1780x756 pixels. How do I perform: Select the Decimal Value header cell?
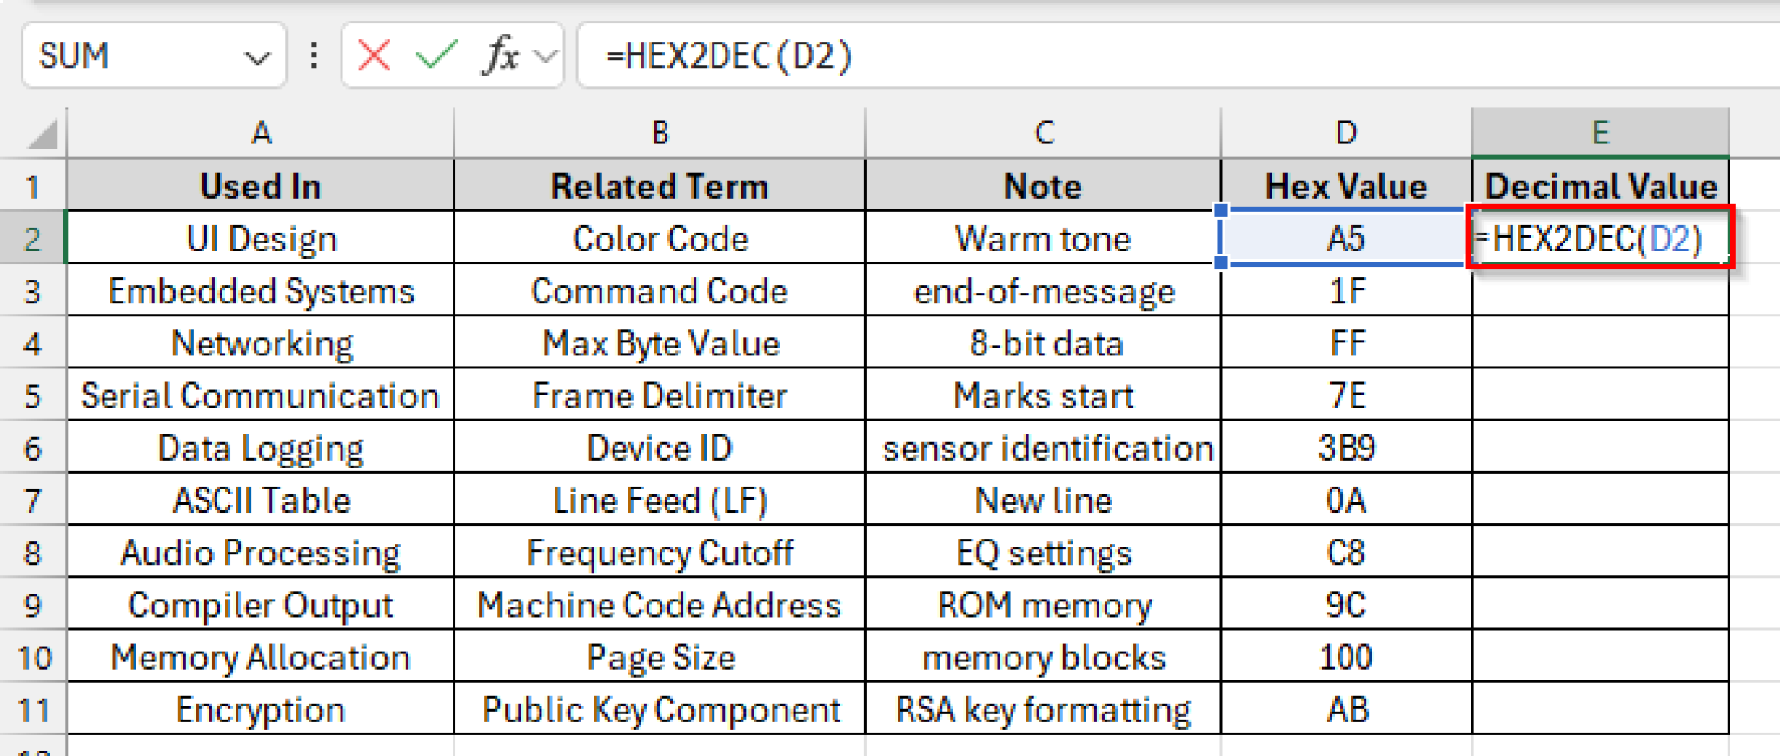[x=1600, y=185]
